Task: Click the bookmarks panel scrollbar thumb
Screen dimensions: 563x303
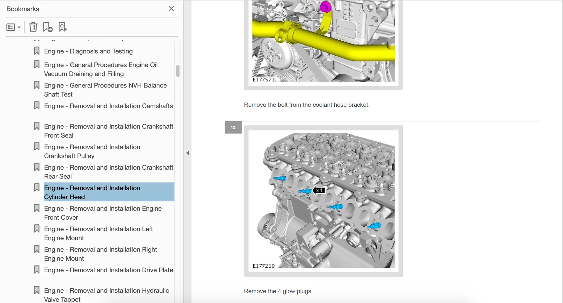Action: (178, 71)
